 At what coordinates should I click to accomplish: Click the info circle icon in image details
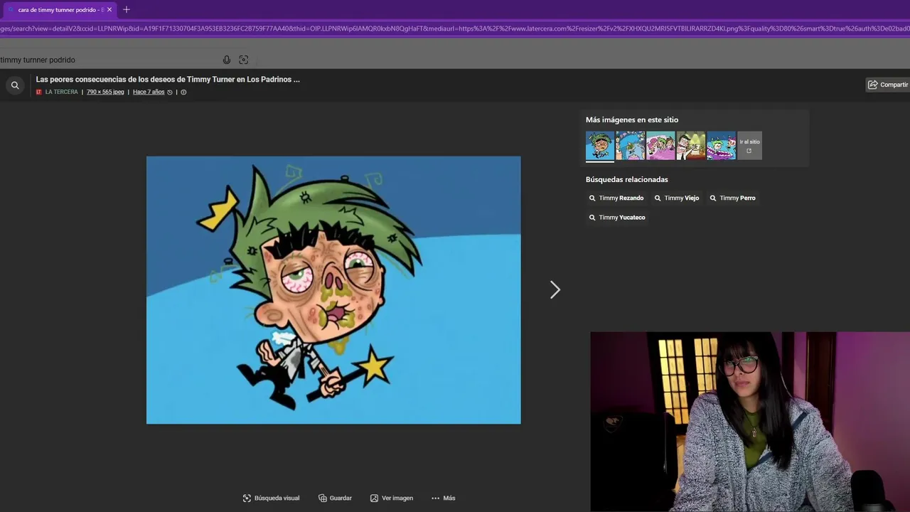point(183,92)
